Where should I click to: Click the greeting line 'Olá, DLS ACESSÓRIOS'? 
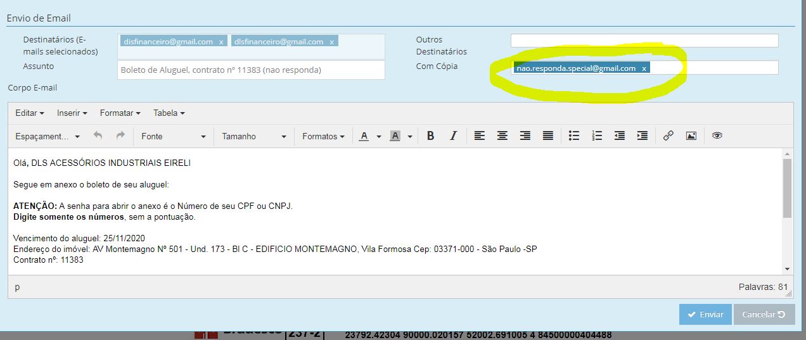[102, 163]
